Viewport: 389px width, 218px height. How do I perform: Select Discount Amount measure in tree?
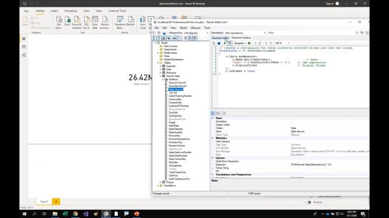tap(177, 83)
